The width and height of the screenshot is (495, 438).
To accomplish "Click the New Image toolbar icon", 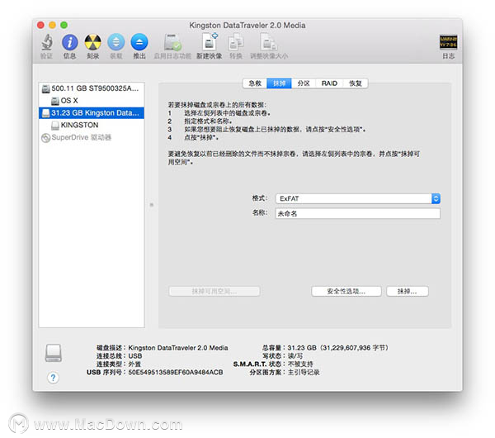I will 210,42.
